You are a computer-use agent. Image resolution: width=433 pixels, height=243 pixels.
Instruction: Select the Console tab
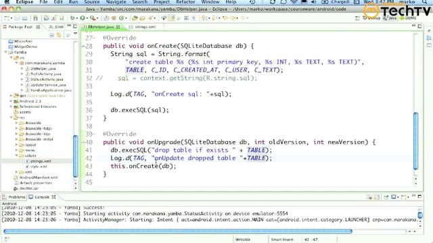[42, 196]
